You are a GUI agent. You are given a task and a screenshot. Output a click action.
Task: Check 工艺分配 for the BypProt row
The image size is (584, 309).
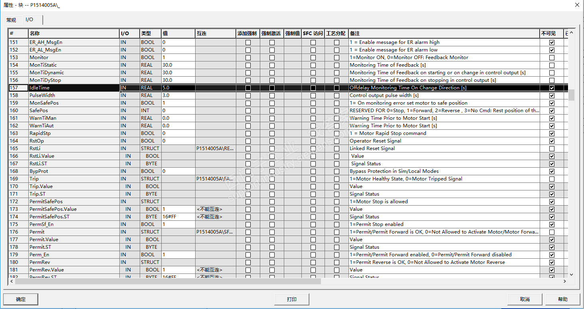(x=337, y=171)
